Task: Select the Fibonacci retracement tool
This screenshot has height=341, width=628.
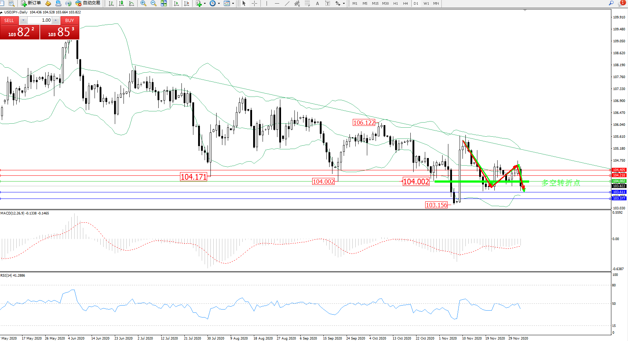Action: pos(307,3)
